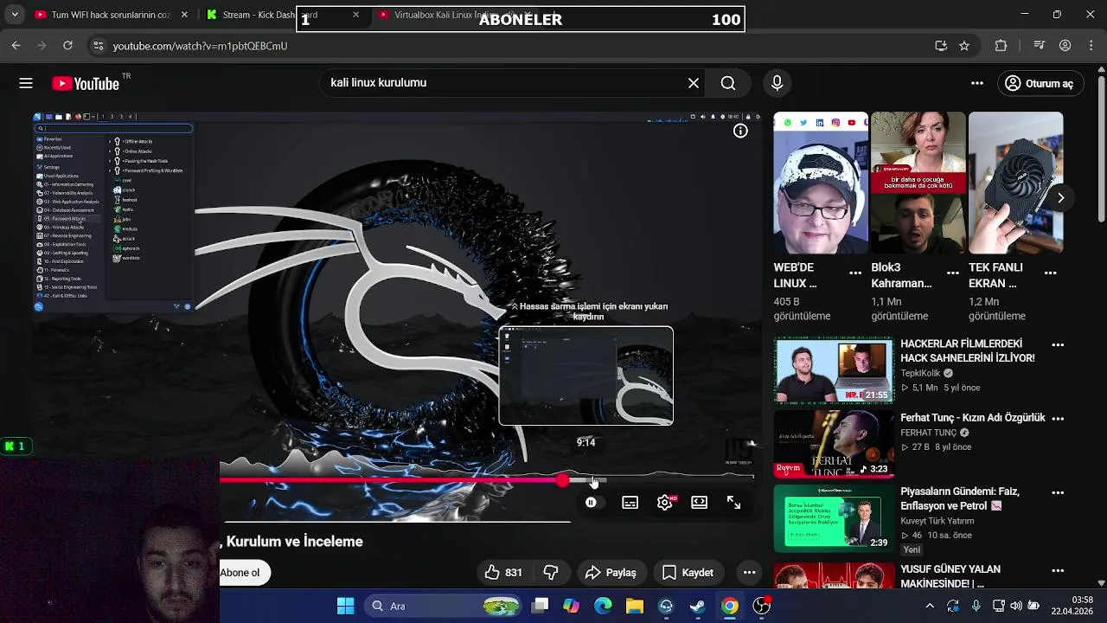The image size is (1107, 623).
Task: Open the Piyasaların Gündemi video title
Action: click(x=960, y=498)
